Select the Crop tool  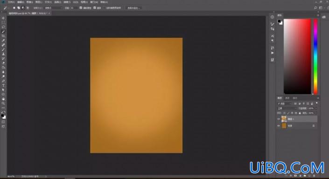3,36
